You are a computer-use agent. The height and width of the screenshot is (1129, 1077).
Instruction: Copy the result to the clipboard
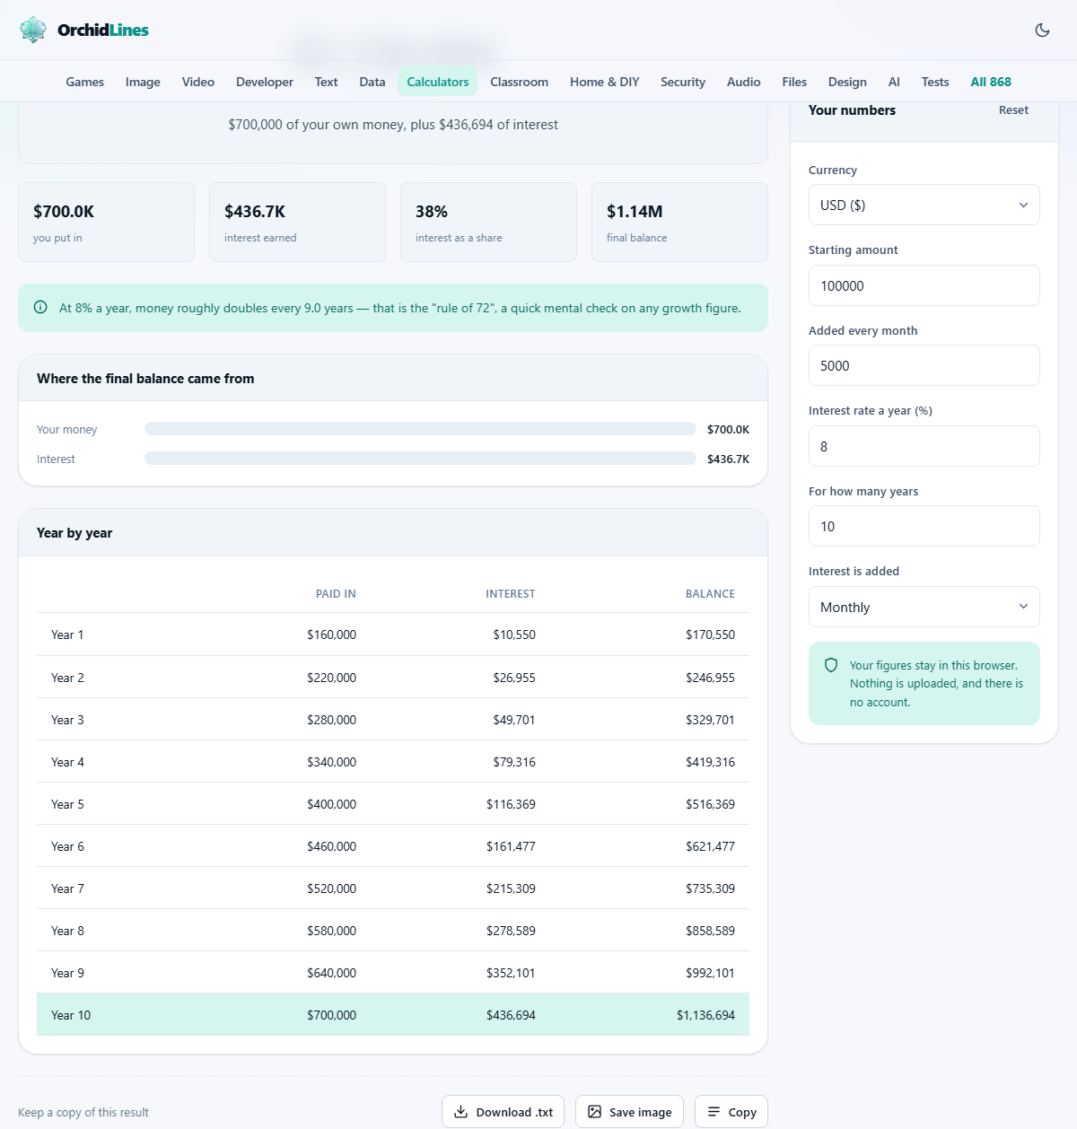click(731, 1112)
